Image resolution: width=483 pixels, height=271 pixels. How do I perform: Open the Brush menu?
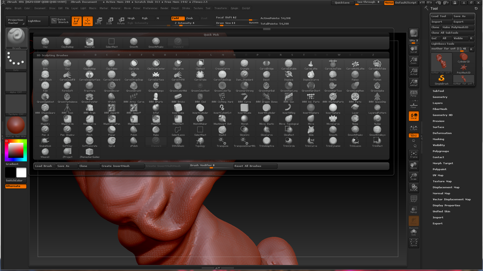click(x=18, y=8)
